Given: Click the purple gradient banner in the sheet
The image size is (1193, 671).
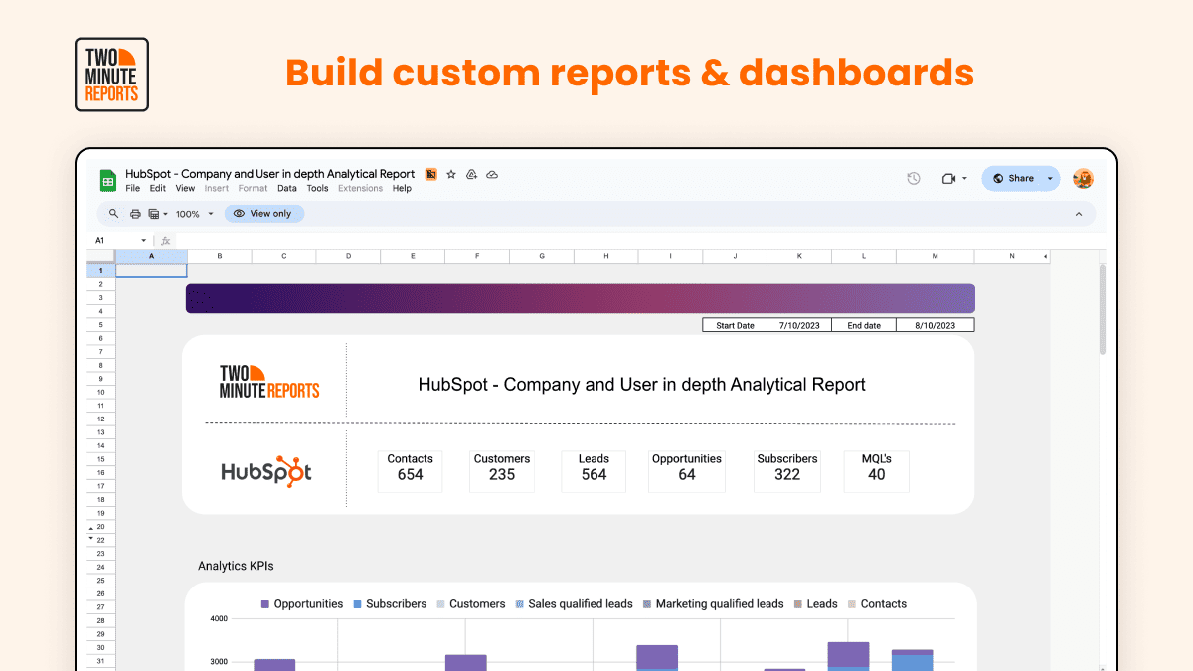Looking at the screenshot, I should 580,298.
